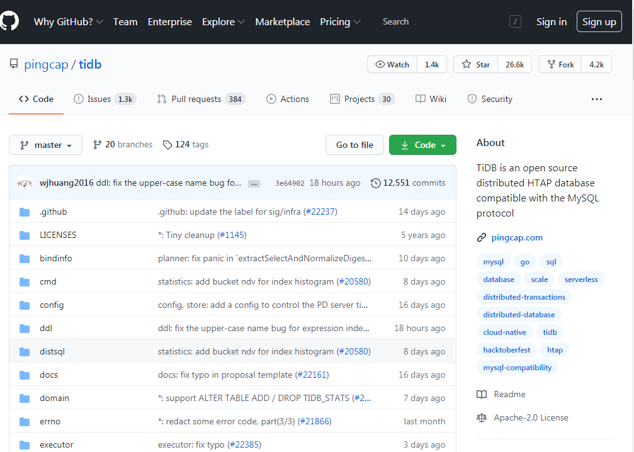Expand commit message ellipsis button
This screenshot has height=452, width=634.
pyautogui.click(x=254, y=184)
